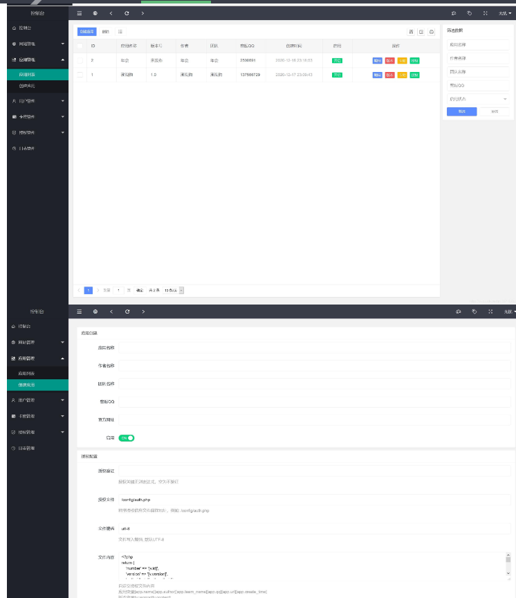Tick the select-all checkbox in the table header
516x598 pixels.
pyautogui.click(x=80, y=46)
